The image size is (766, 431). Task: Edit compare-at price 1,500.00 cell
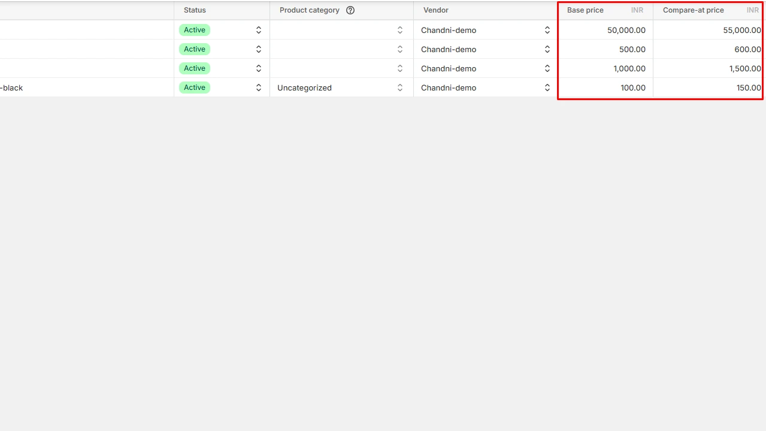pos(710,68)
